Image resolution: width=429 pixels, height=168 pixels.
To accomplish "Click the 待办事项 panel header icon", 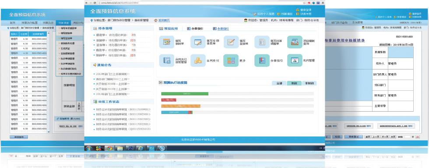I will 95,28.
